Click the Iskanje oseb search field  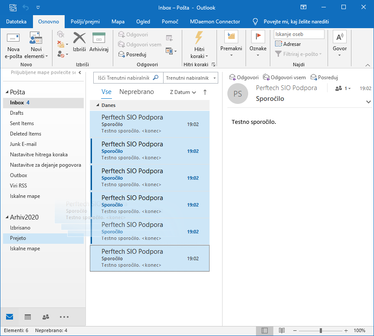(x=299, y=34)
